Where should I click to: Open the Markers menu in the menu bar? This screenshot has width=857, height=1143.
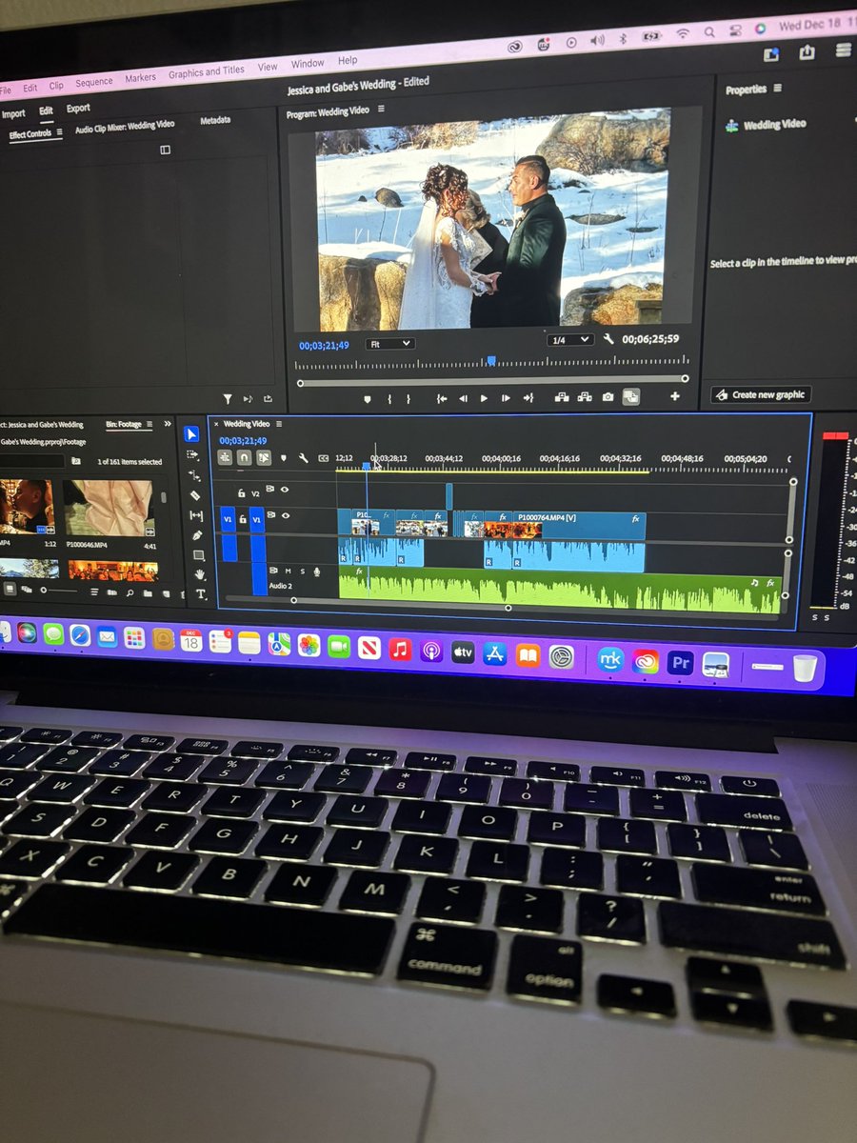click(x=139, y=77)
